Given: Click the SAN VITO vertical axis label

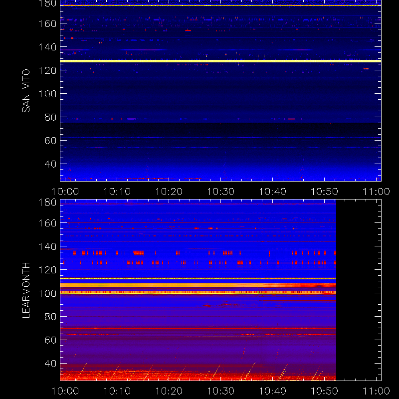Looking at the screenshot, I should coord(26,91).
